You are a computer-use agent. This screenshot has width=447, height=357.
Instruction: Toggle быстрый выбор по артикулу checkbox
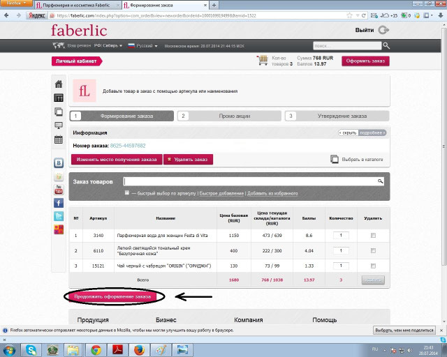coord(127,192)
